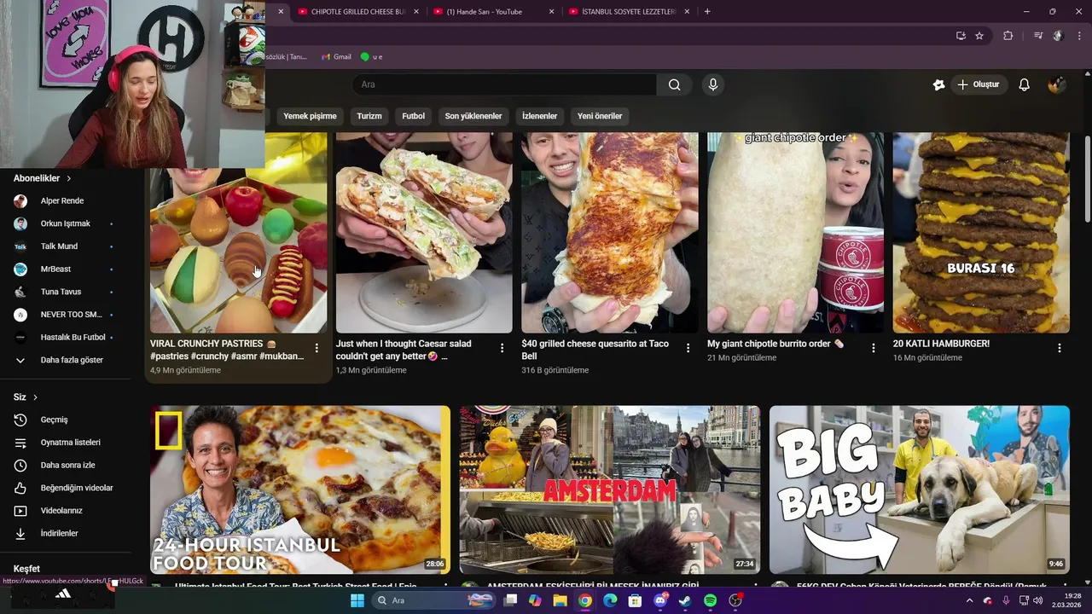Open Geçmiş history icon
This screenshot has width=1092, height=614.
tap(20, 420)
